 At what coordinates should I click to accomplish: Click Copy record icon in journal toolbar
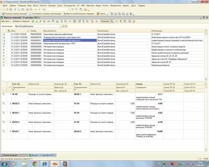pyautogui.click(x=37, y=21)
